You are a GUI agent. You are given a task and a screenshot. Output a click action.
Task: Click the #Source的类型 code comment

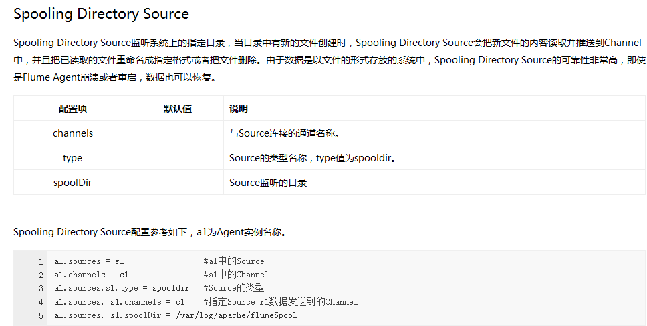click(x=233, y=289)
